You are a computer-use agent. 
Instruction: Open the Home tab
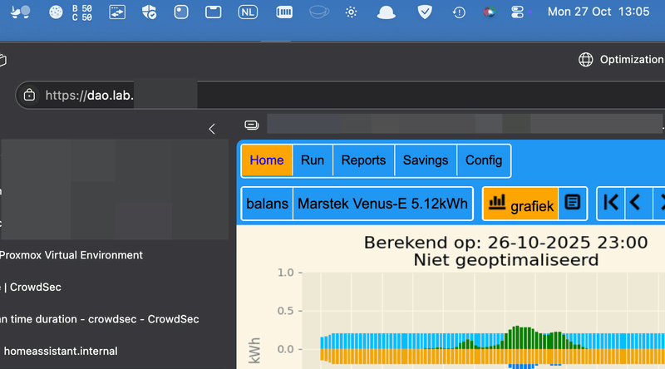pyautogui.click(x=266, y=160)
